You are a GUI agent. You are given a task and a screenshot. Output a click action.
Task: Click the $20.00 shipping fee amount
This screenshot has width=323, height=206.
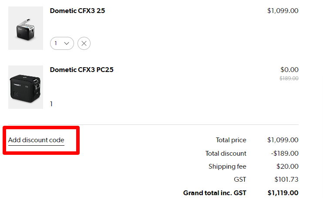coord(287,167)
